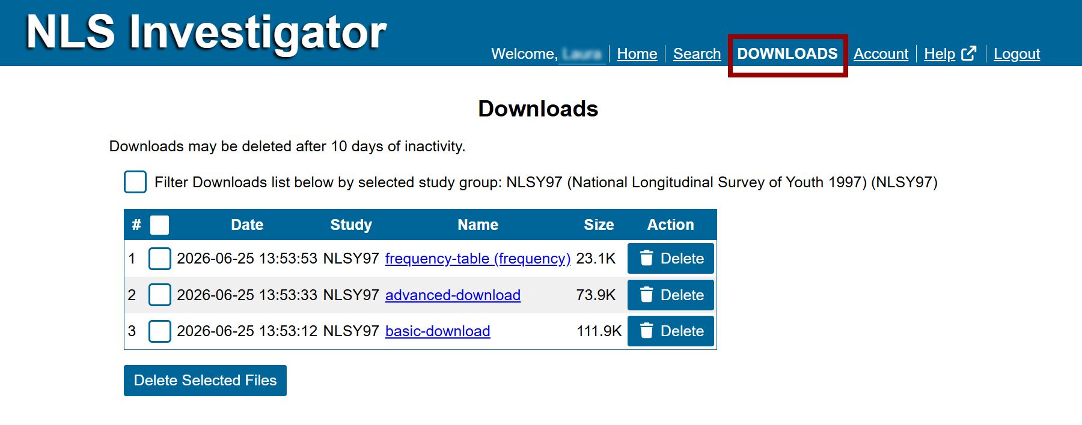Click the trash icon in advanced-download row
This screenshot has width=1082, height=425.
(x=646, y=295)
